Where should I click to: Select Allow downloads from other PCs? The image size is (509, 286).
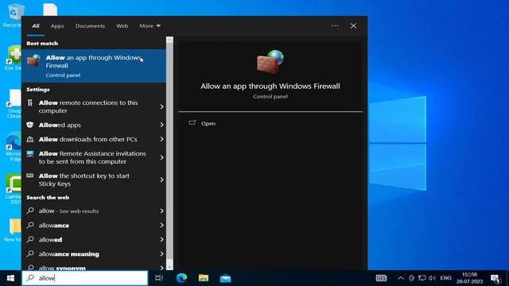pyautogui.click(x=94, y=139)
